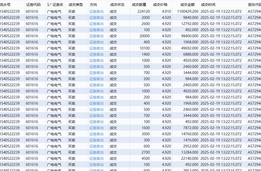Sort by the 证券代码 column header
261x171 pixels.
(33, 5)
